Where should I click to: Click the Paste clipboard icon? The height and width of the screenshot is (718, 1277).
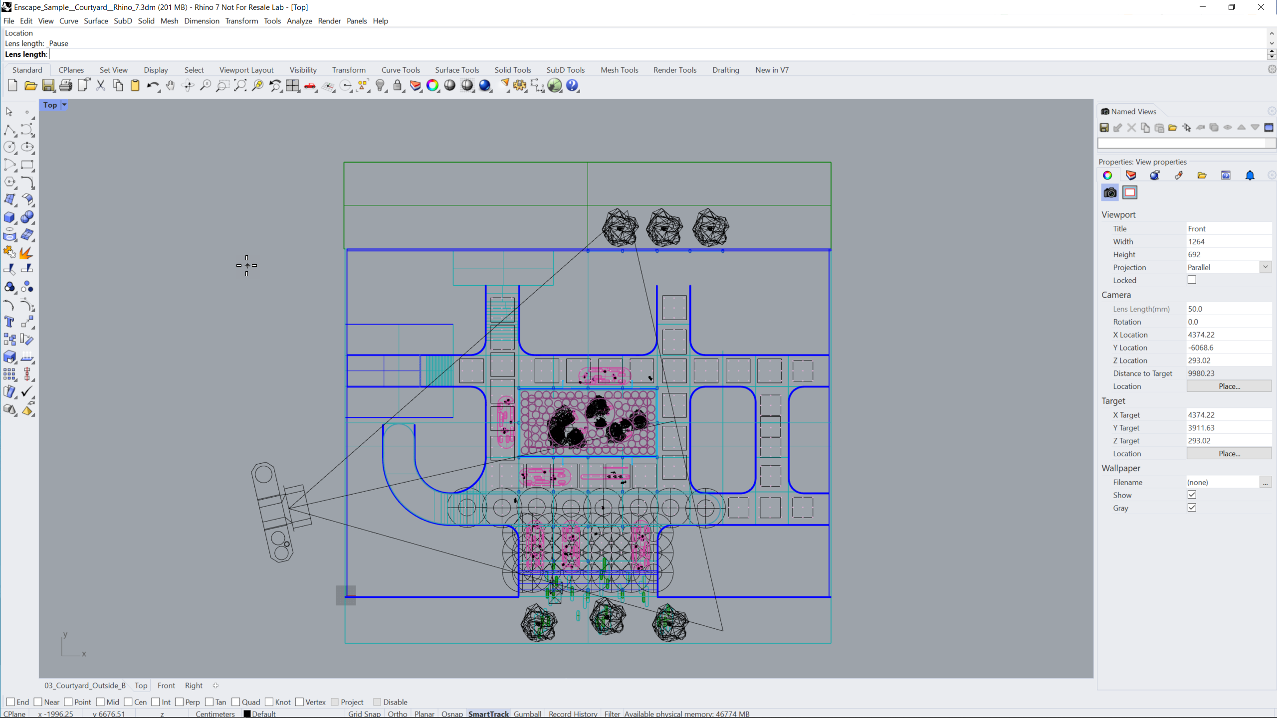pyautogui.click(x=135, y=86)
